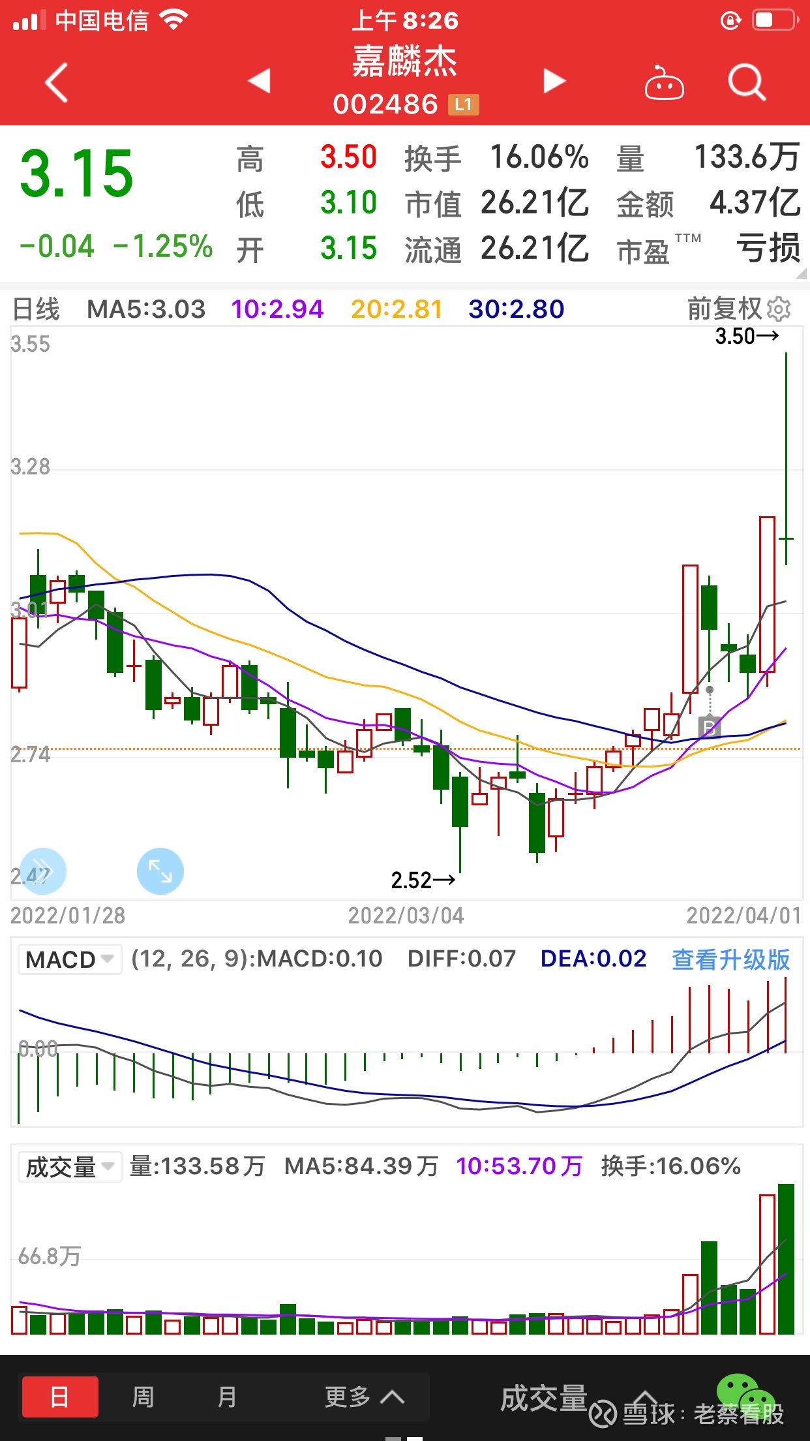Viewport: 810px width, 1441px height.
Task: Open 查看升级版 link
Action: (x=731, y=959)
